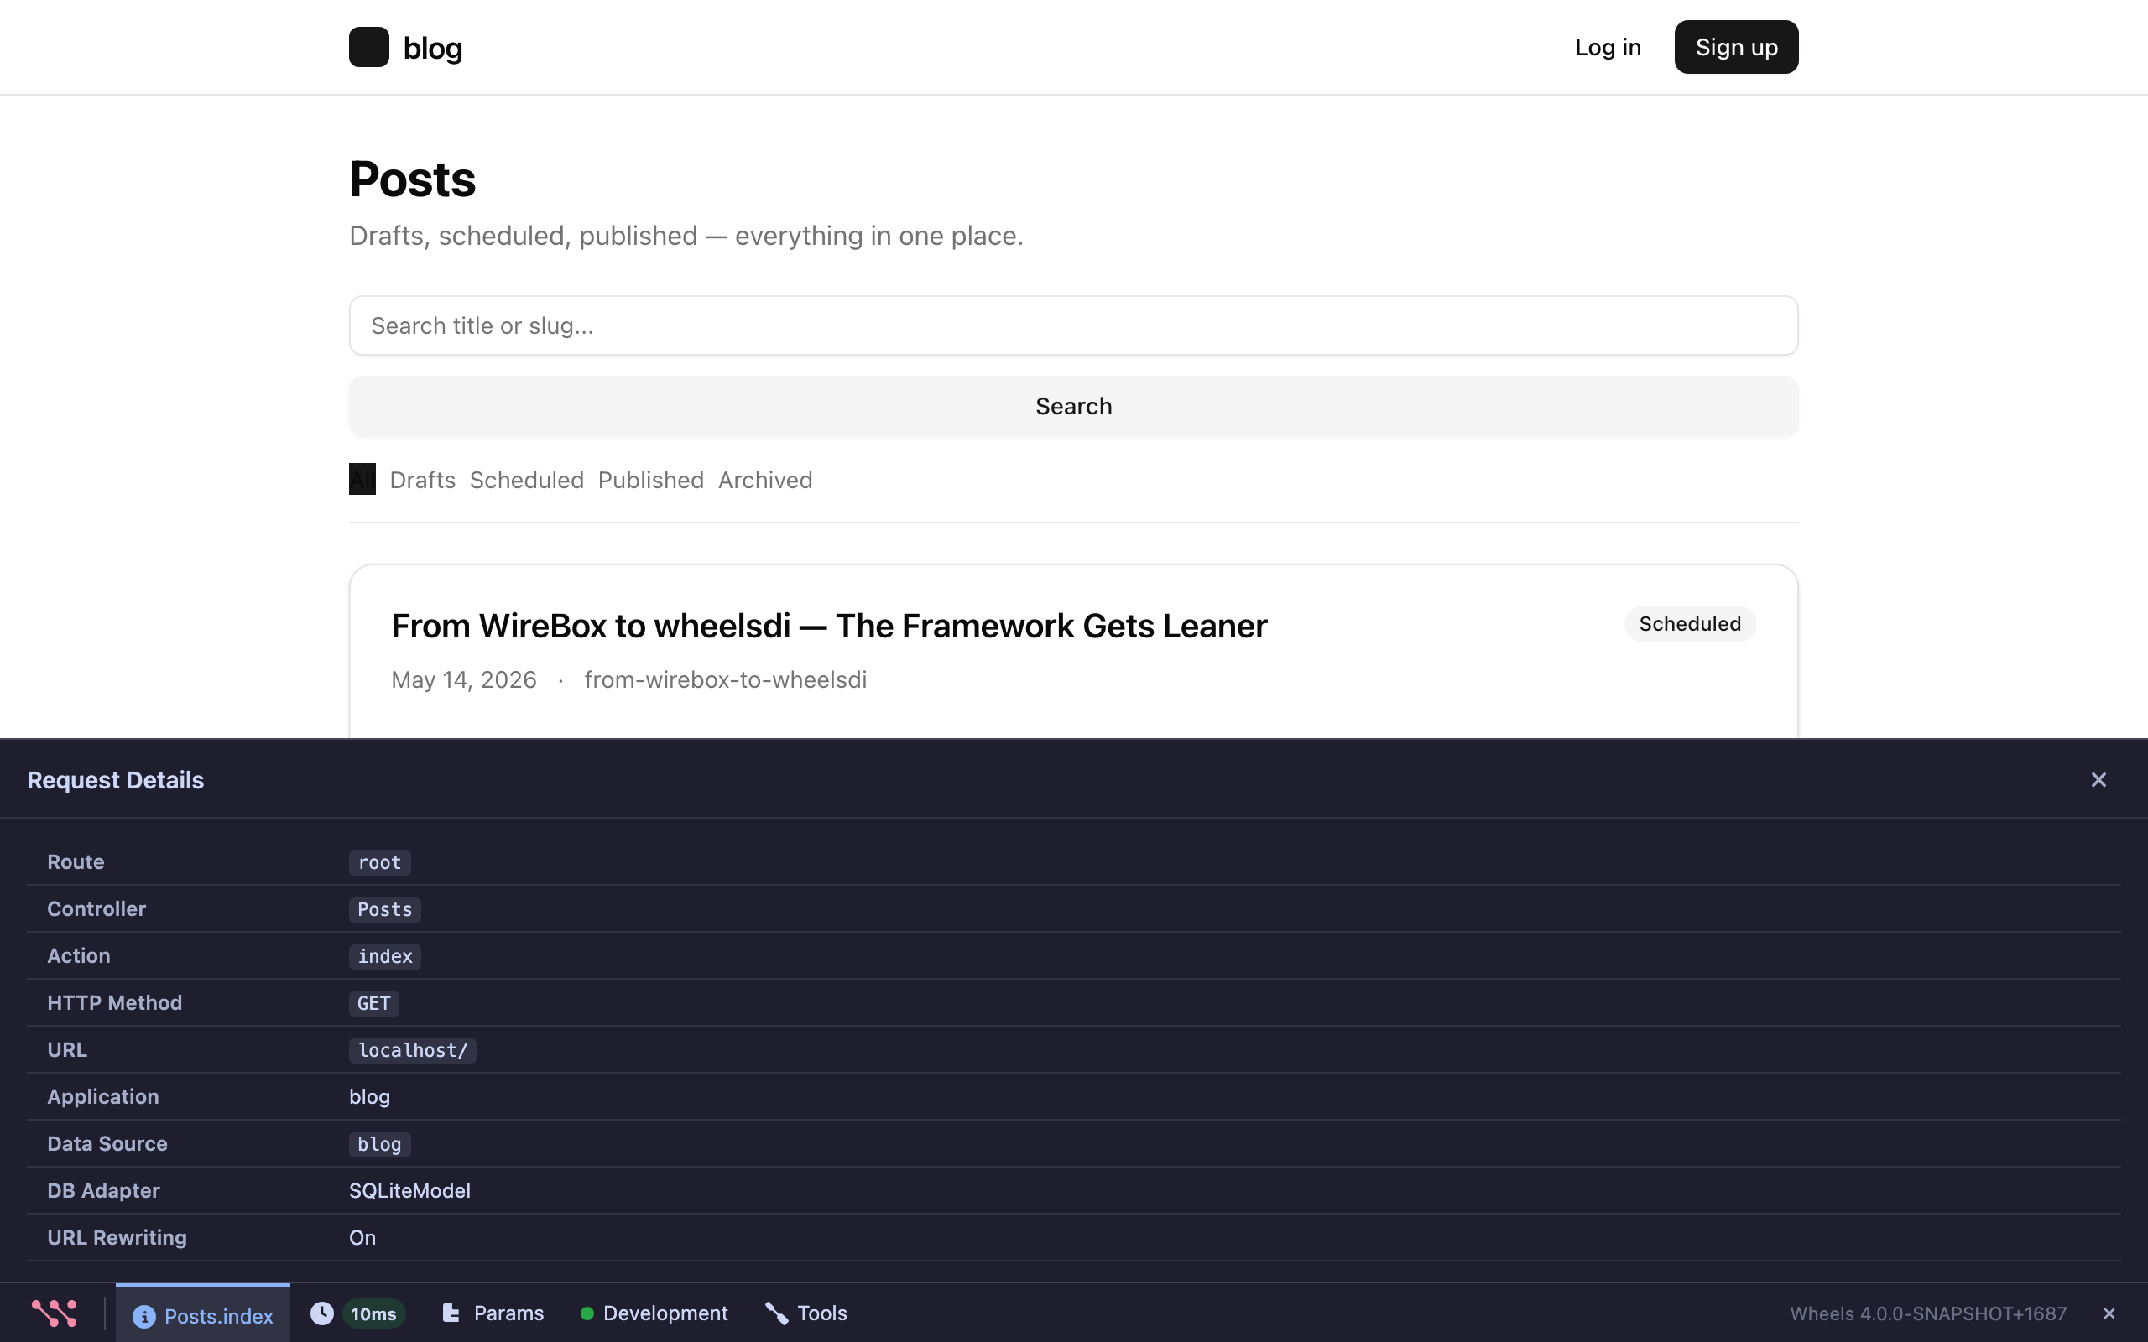Open the Params panel

coord(493,1313)
